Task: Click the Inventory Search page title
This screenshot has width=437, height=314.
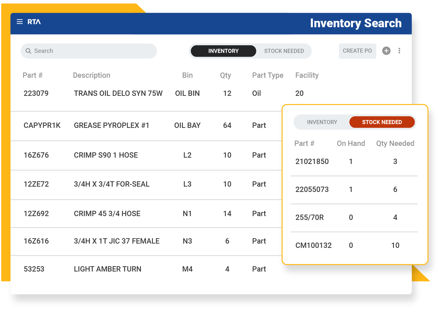Action: [356, 23]
